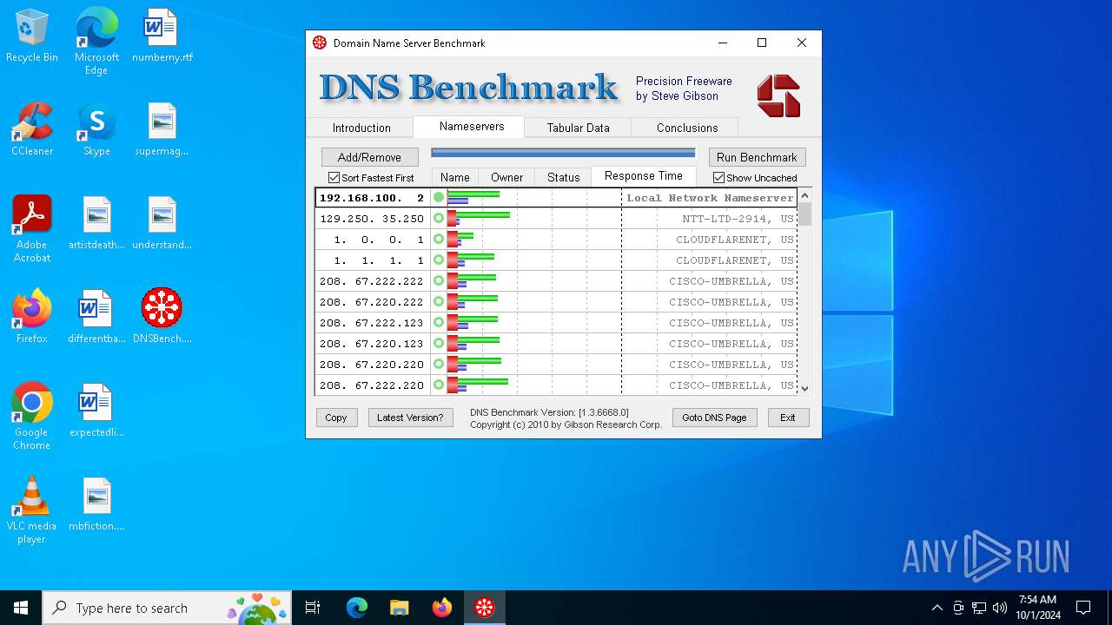The image size is (1112, 625).
Task: Select the 208.67.220.222 nameserver row
Action: [x=556, y=302]
